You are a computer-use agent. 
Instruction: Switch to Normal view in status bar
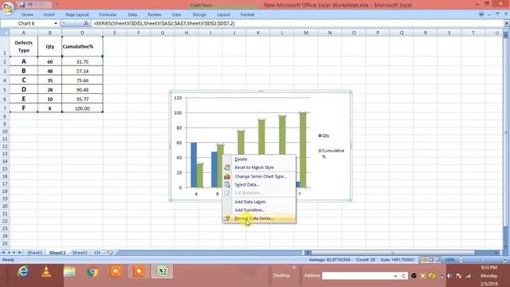424,260
